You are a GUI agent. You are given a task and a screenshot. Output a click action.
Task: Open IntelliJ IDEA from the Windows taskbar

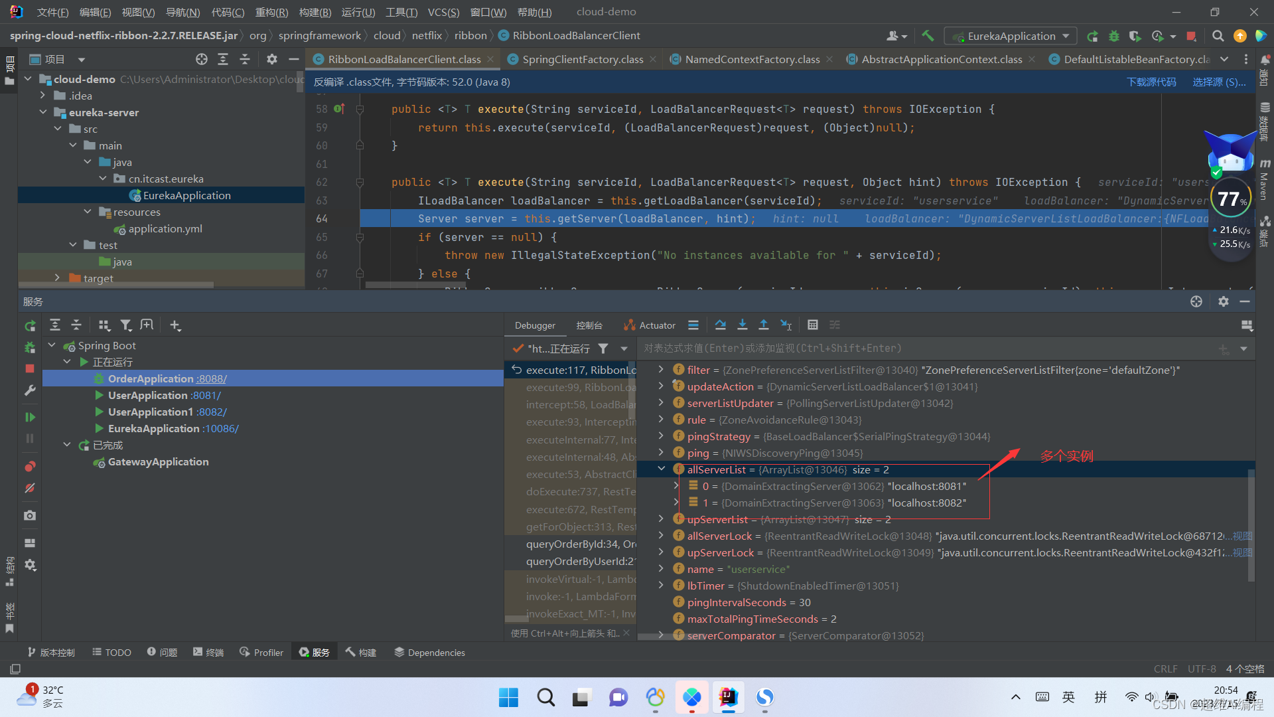click(728, 697)
